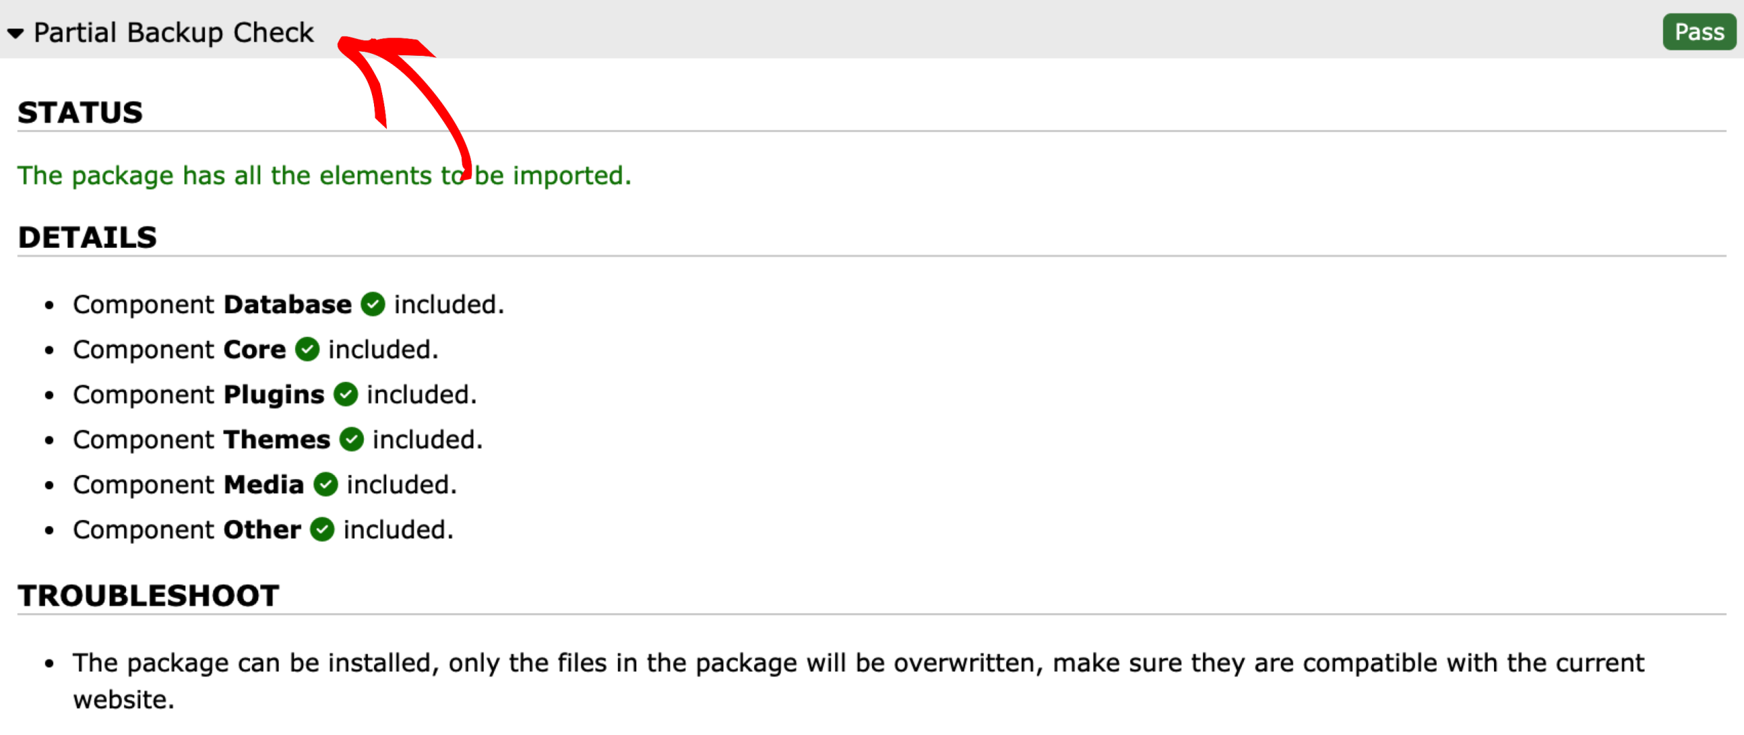
Task: Click the troubleshoot note about overwritten files
Action: [858, 664]
